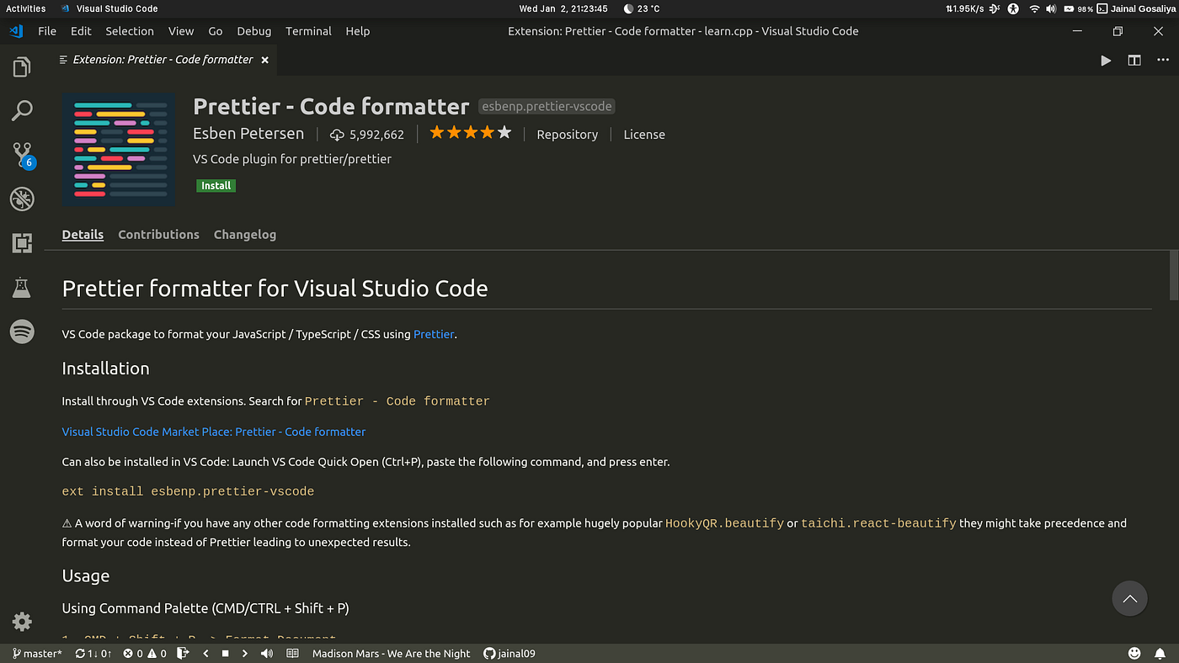Viewport: 1179px width, 663px height.
Task: Open the Debug menu
Action: coord(254,31)
